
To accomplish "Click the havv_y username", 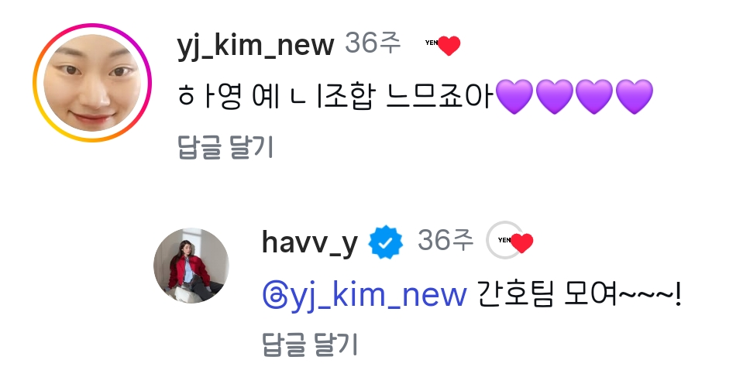I will [x=309, y=242].
